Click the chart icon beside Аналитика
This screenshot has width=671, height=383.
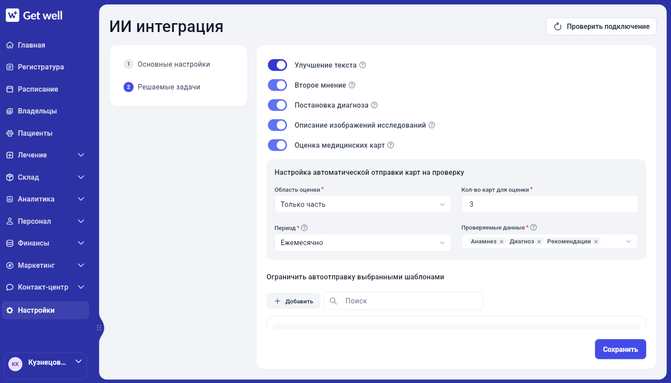tap(10, 199)
